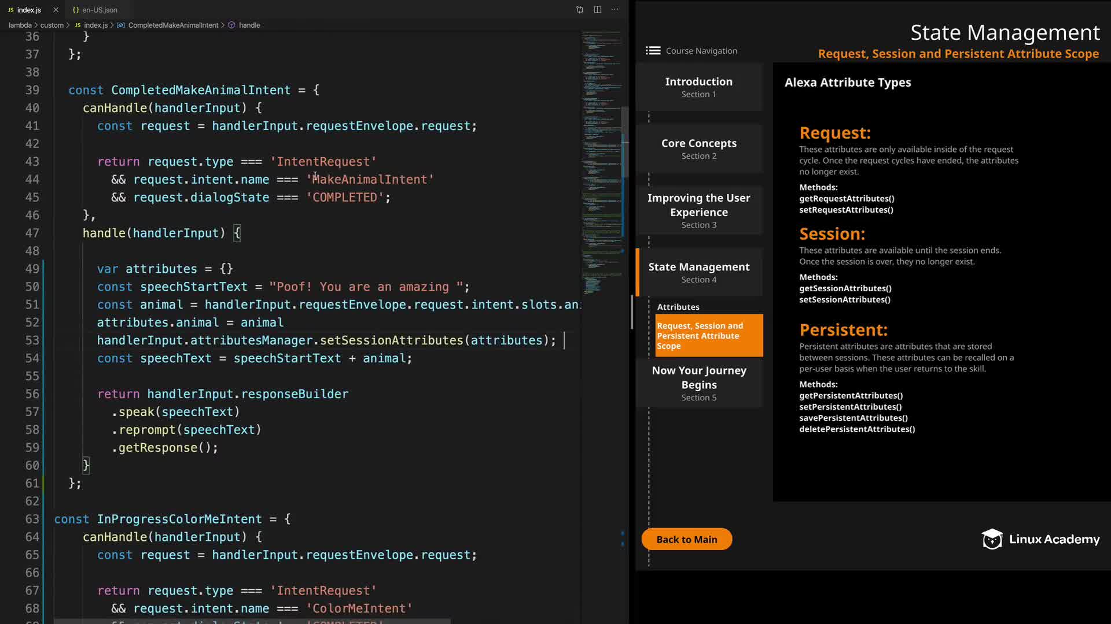Go to Core Concepts Section 2
Viewport: 1111px width, 624px height.
pos(698,148)
